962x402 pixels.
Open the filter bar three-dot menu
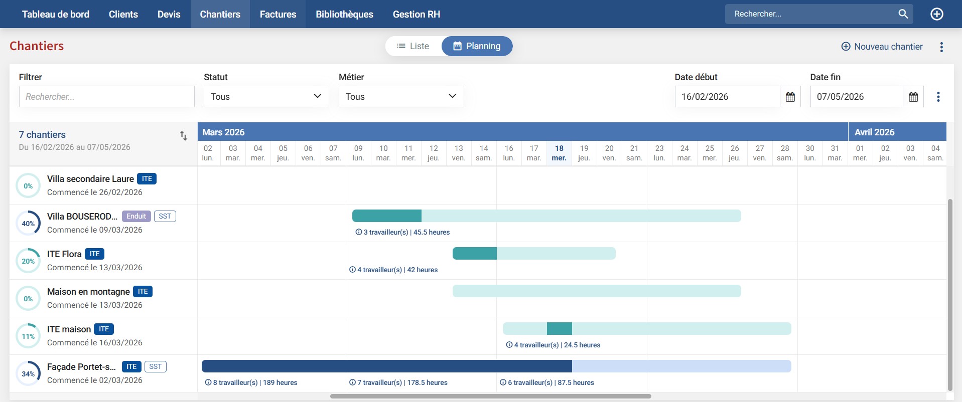pyautogui.click(x=938, y=97)
